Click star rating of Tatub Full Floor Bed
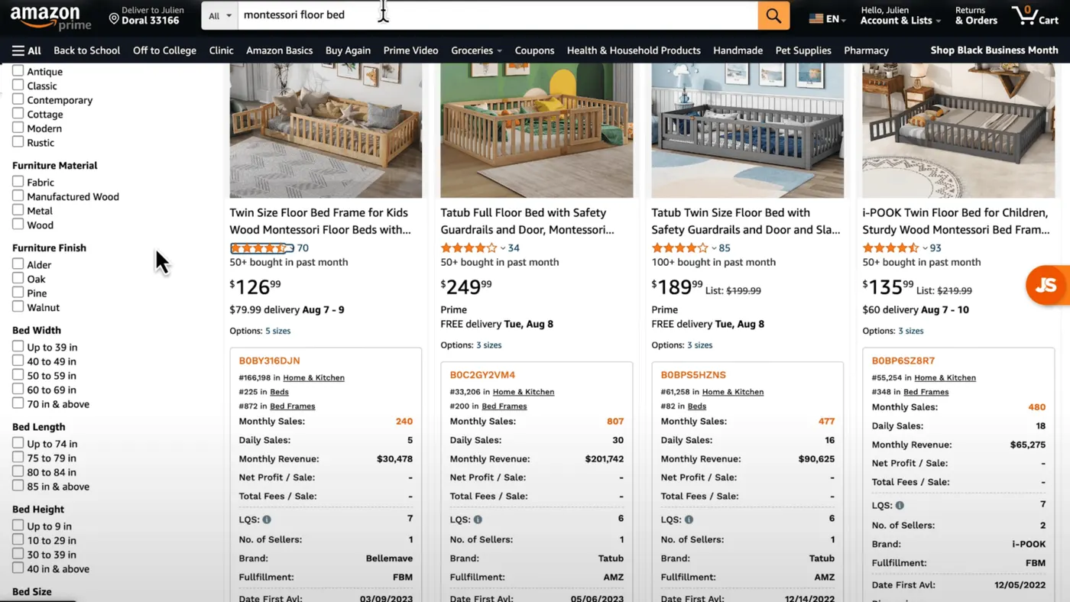This screenshot has width=1070, height=602. [x=469, y=248]
